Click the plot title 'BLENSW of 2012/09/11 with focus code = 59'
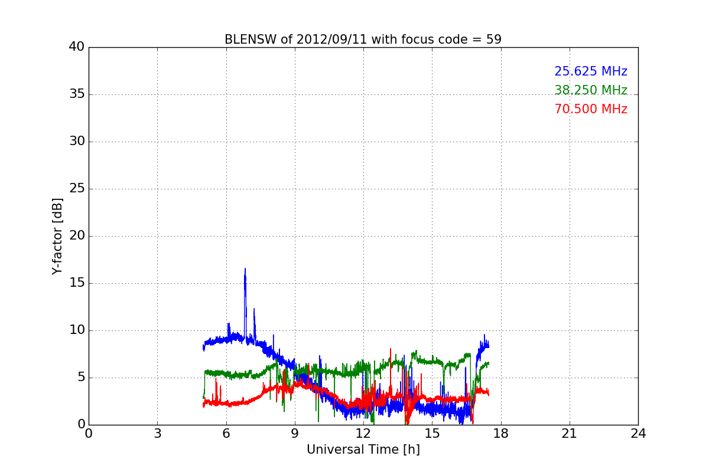The width and height of the screenshot is (709, 472). pyautogui.click(x=363, y=40)
